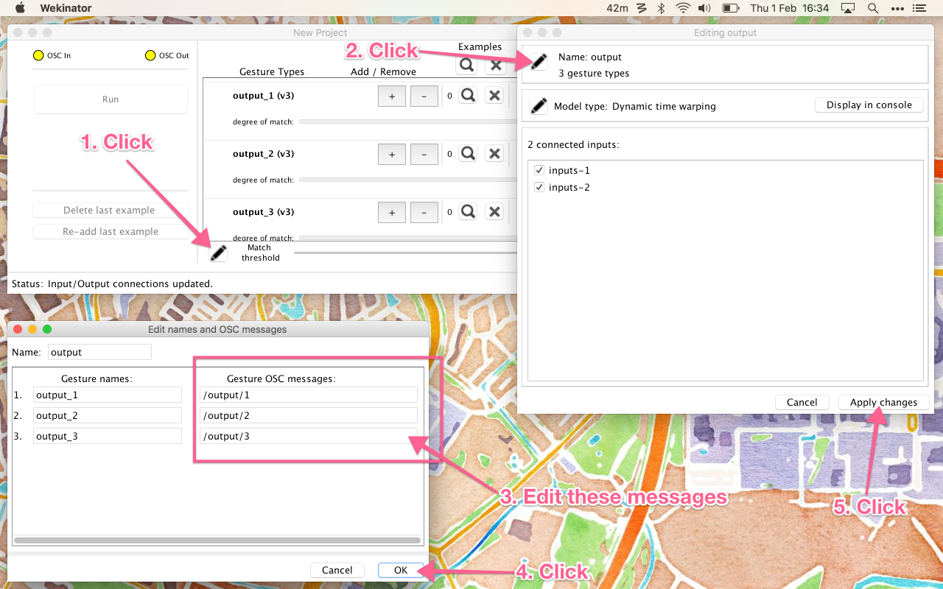The height and width of the screenshot is (589, 943).
Task: Open Spotlight search icon in menu bar
Action: tap(872, 8)
